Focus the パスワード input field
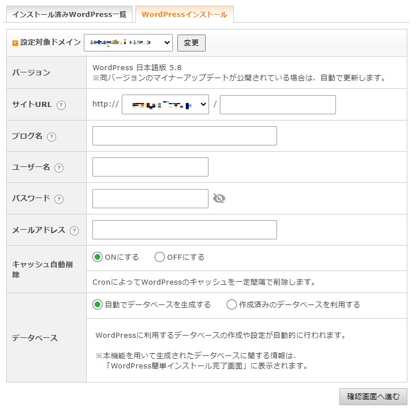The width and height of the screenshot is (417, 408). pos(150,199)
